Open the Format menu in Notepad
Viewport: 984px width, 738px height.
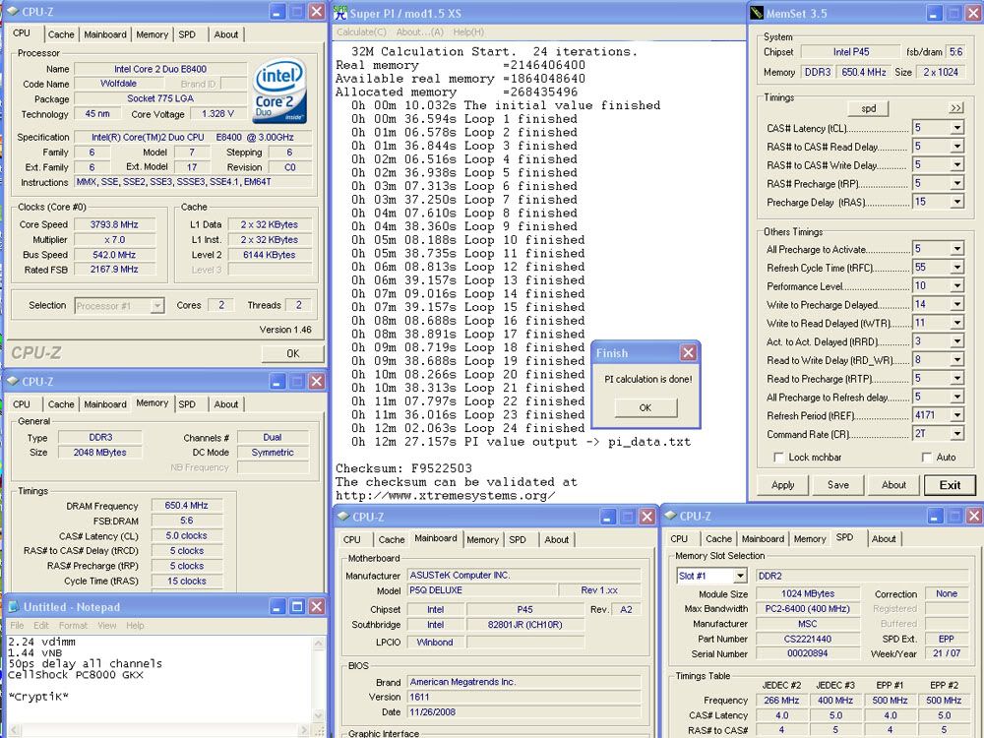pyautogui.click(x=74, y=625)
